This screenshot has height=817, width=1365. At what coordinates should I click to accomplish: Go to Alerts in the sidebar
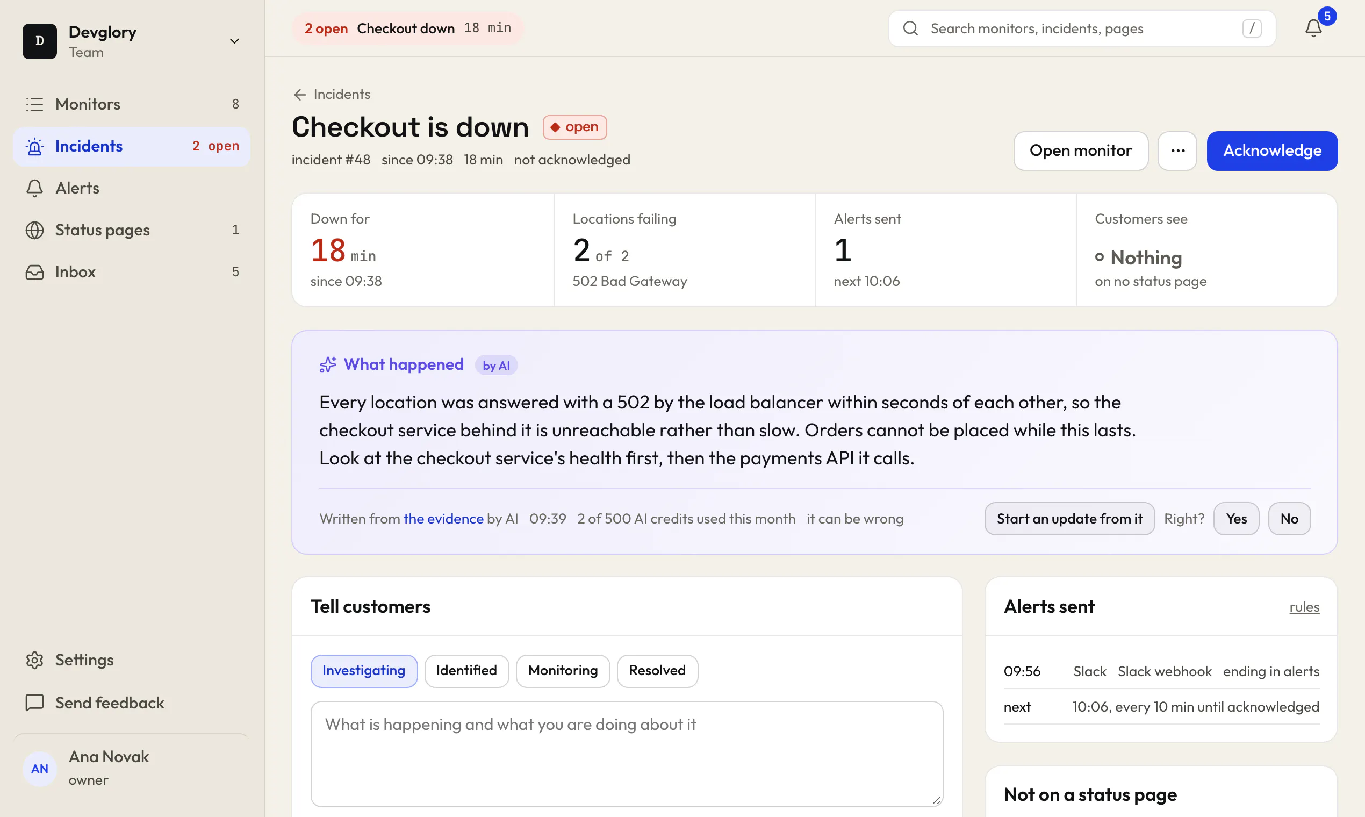pos(132,188)
